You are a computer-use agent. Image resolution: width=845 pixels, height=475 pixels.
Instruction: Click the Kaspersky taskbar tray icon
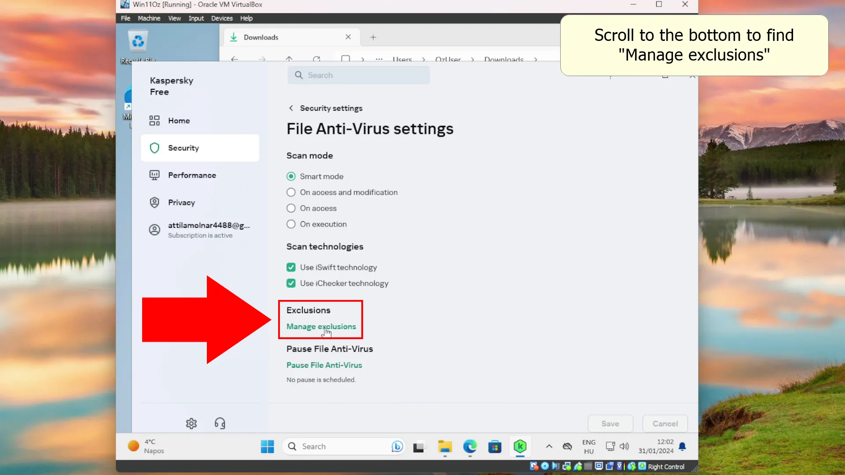(x=521, y=446)
